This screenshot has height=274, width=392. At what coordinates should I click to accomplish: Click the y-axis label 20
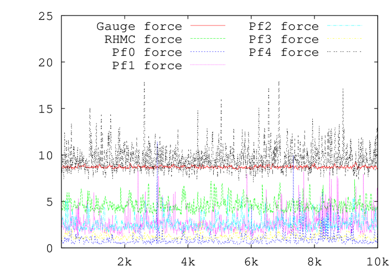tap(46, 62)
